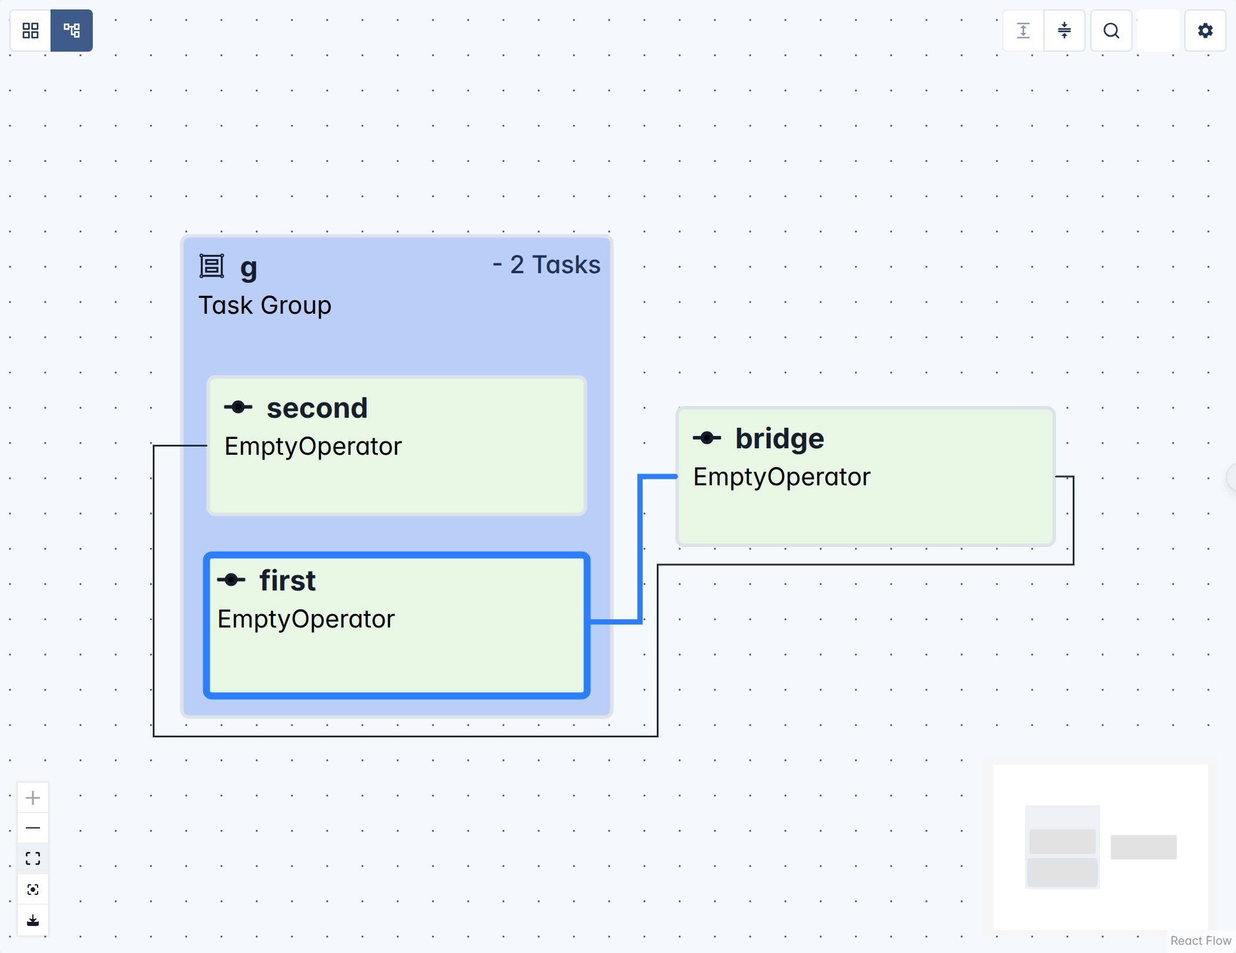Click EmptyOperator under 'bridge'
The image size is (1236, 953).
(x=782, y=477)
